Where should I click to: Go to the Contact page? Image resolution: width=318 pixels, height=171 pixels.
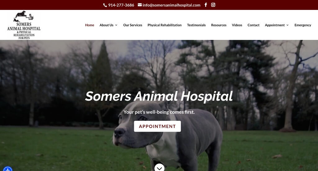coord(253,25)
